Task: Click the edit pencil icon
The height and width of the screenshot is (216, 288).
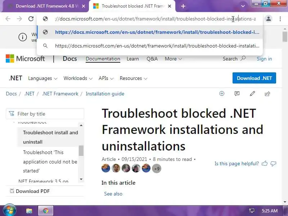Action: click(252, 94)
